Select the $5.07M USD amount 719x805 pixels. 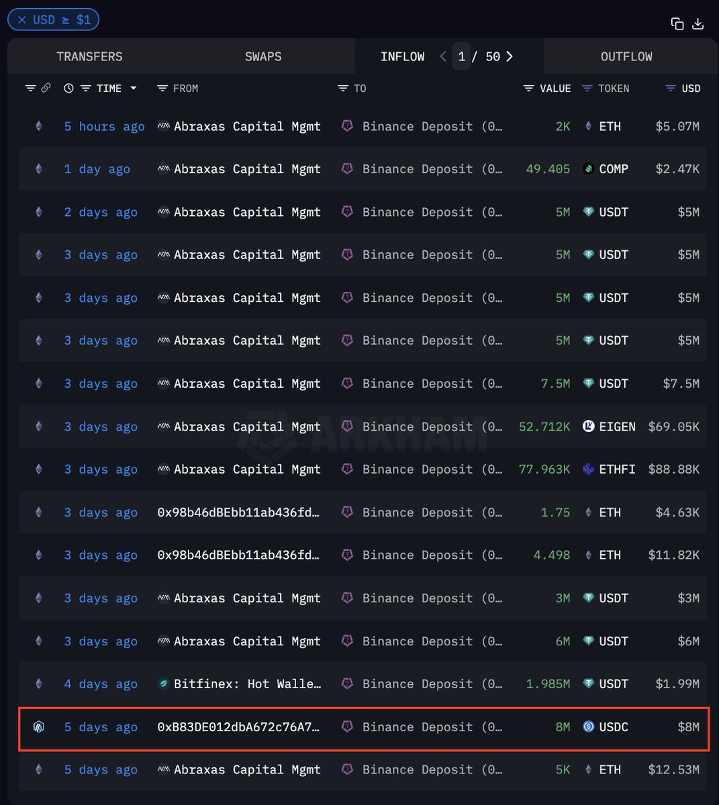[x=677, y=126]
